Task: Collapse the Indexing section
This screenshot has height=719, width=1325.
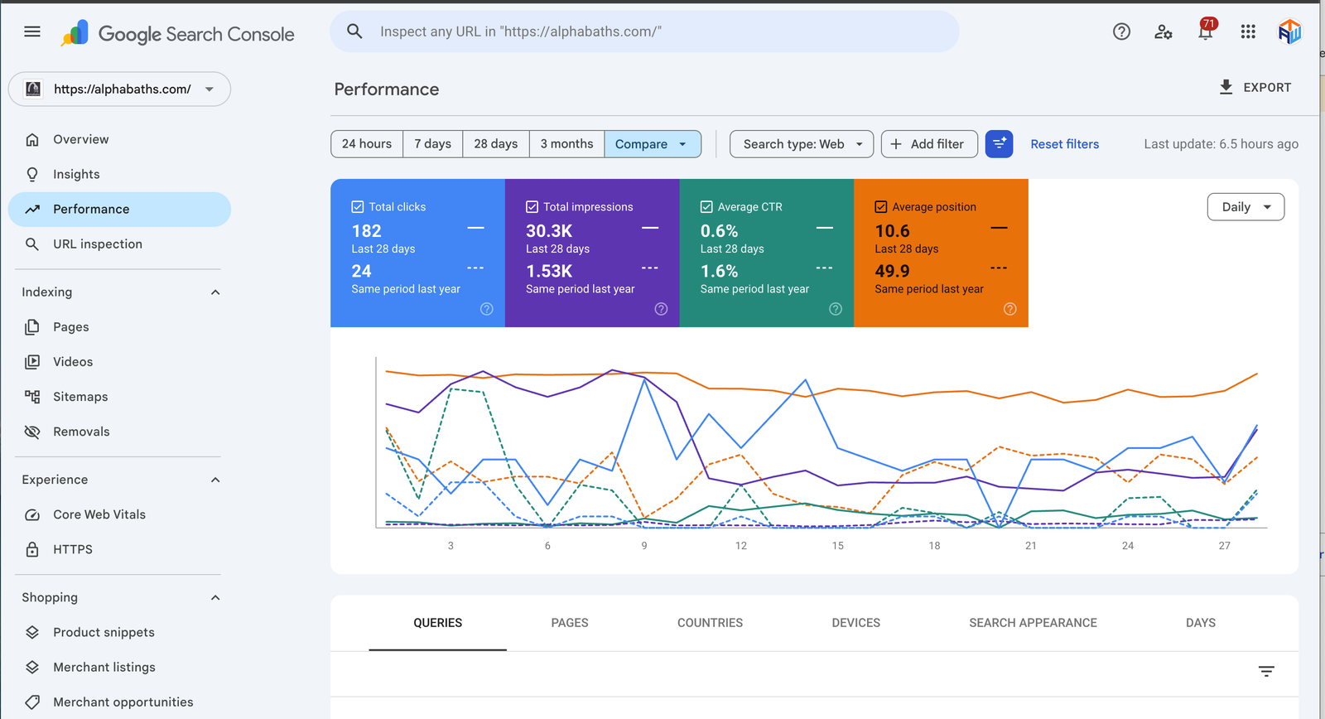Action: tap(215, 292)
